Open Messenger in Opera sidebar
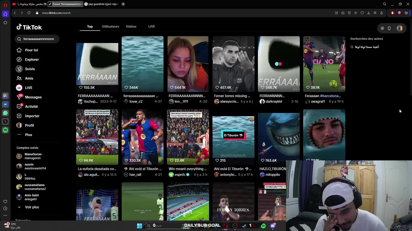412x231 pixels. [5, 104]
